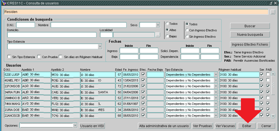This screenshot has width=279, height=131.
Task: Enable the Sin Tipo Estancia checkbox
Action: click(9, 57)
